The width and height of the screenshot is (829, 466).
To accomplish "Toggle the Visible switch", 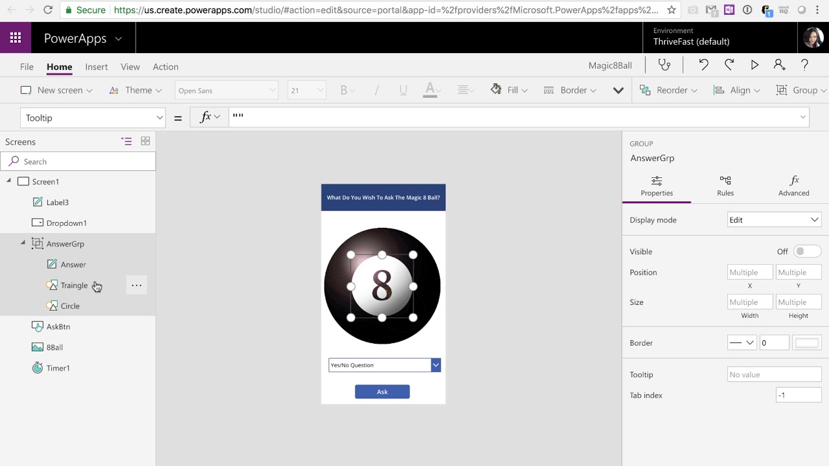I will [807, 251].
